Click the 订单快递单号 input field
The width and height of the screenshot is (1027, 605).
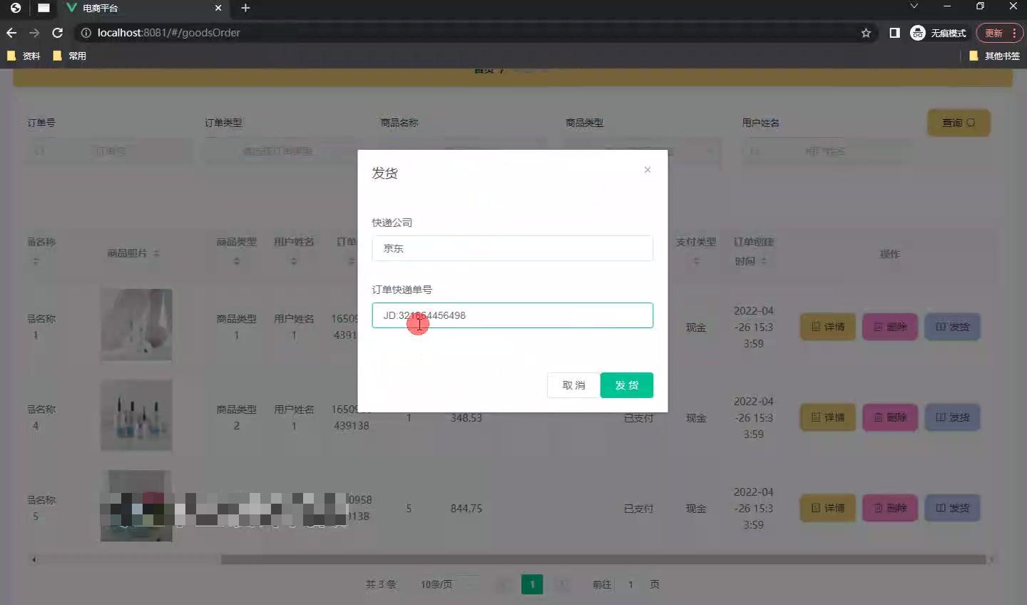coord(512,315)
